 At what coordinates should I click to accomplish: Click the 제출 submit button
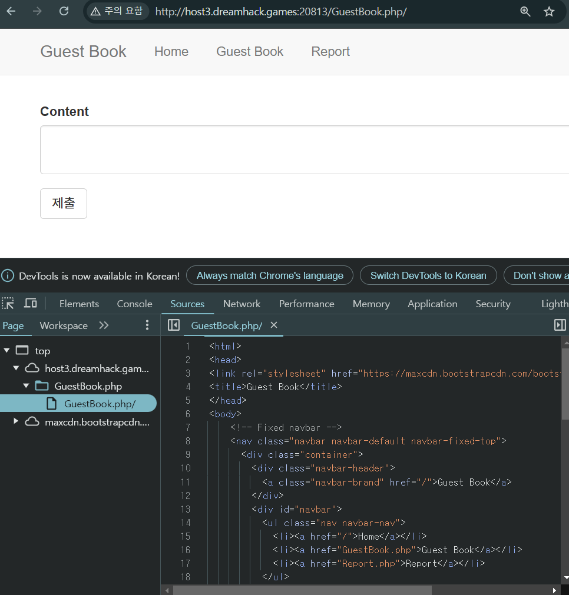(64, 204)
